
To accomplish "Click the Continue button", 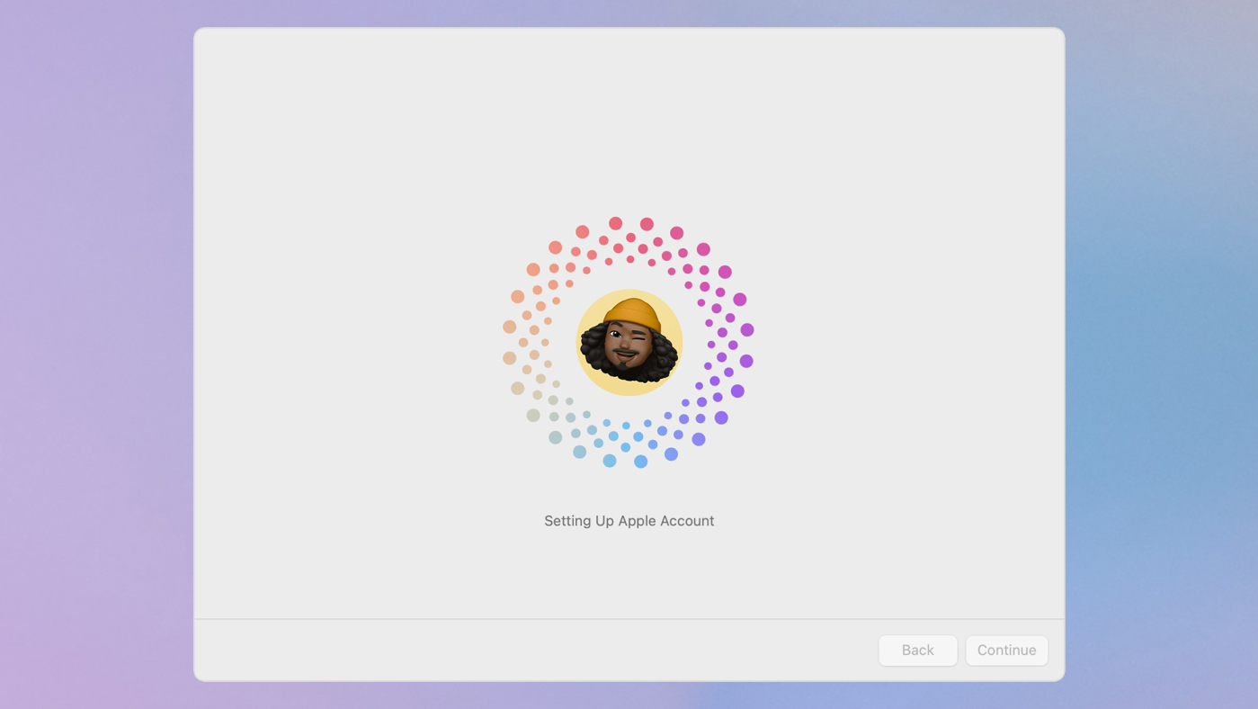I will (1006, 650).
